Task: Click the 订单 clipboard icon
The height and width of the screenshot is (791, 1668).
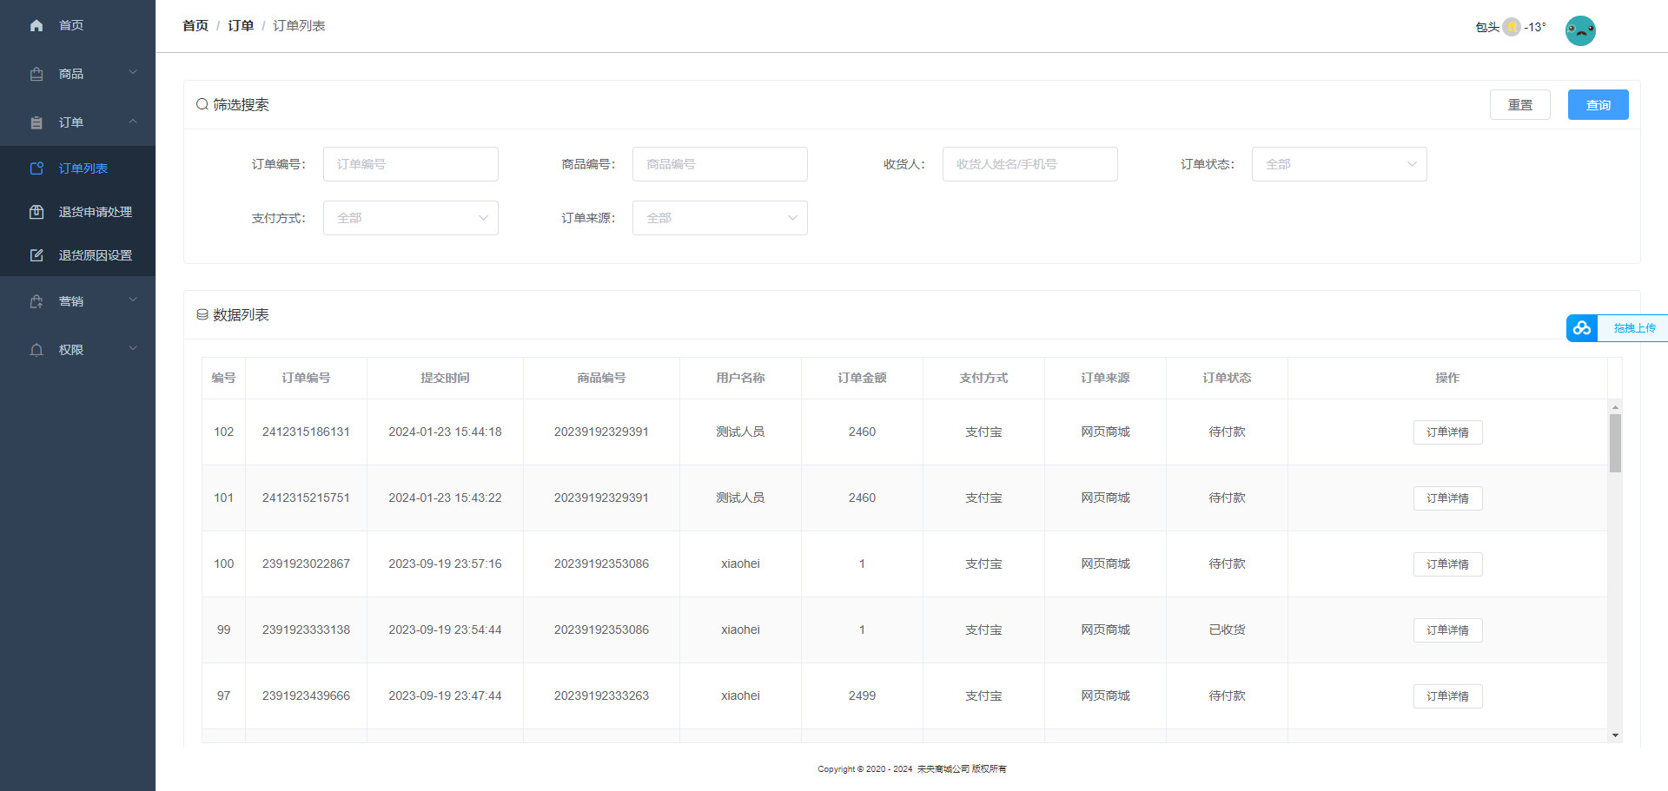Action: pyautogui.click(x=36, y=122)
